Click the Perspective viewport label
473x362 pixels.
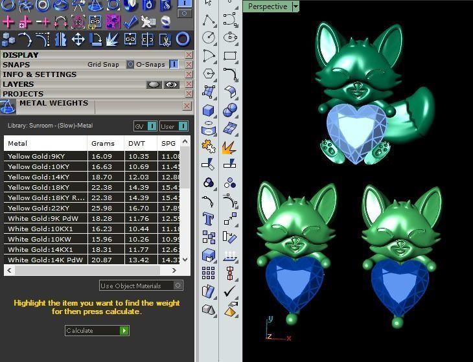(x=268, y=6)
